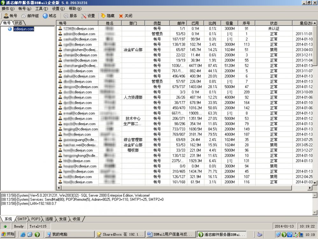Switch to SMTP log tab
Screen dimensions: 318x239
tap(22, 219)
